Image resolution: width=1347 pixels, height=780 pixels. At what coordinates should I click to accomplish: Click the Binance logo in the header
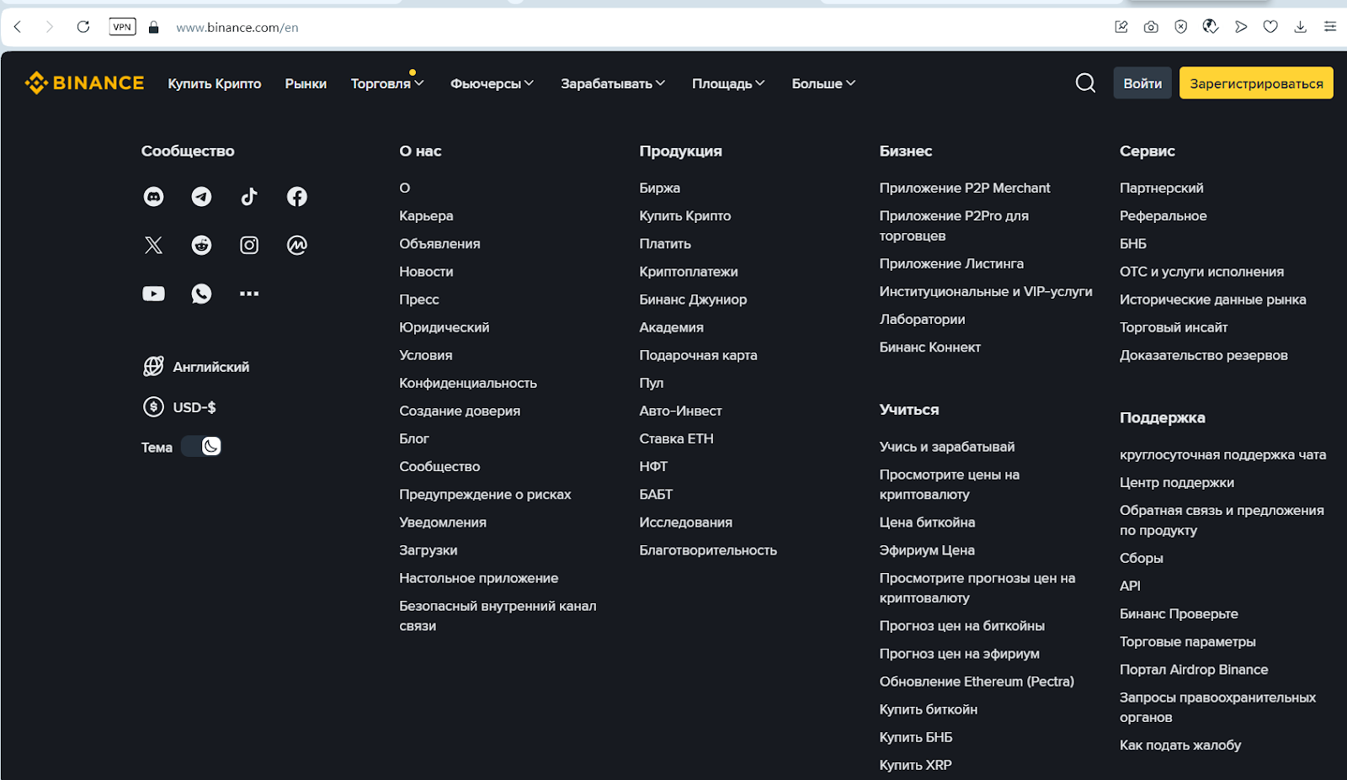(x=84, y=82)
